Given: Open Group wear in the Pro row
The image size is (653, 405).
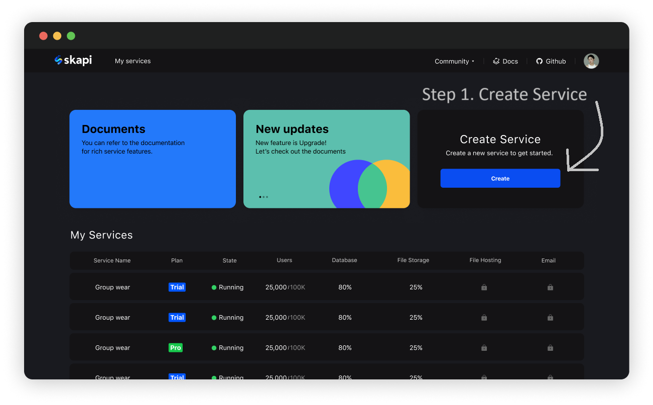Looking at the screenshot, I should click(112, 348).
